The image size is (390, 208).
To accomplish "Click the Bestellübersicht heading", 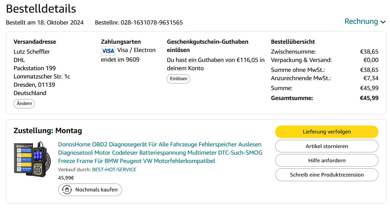I will [293, 42].
